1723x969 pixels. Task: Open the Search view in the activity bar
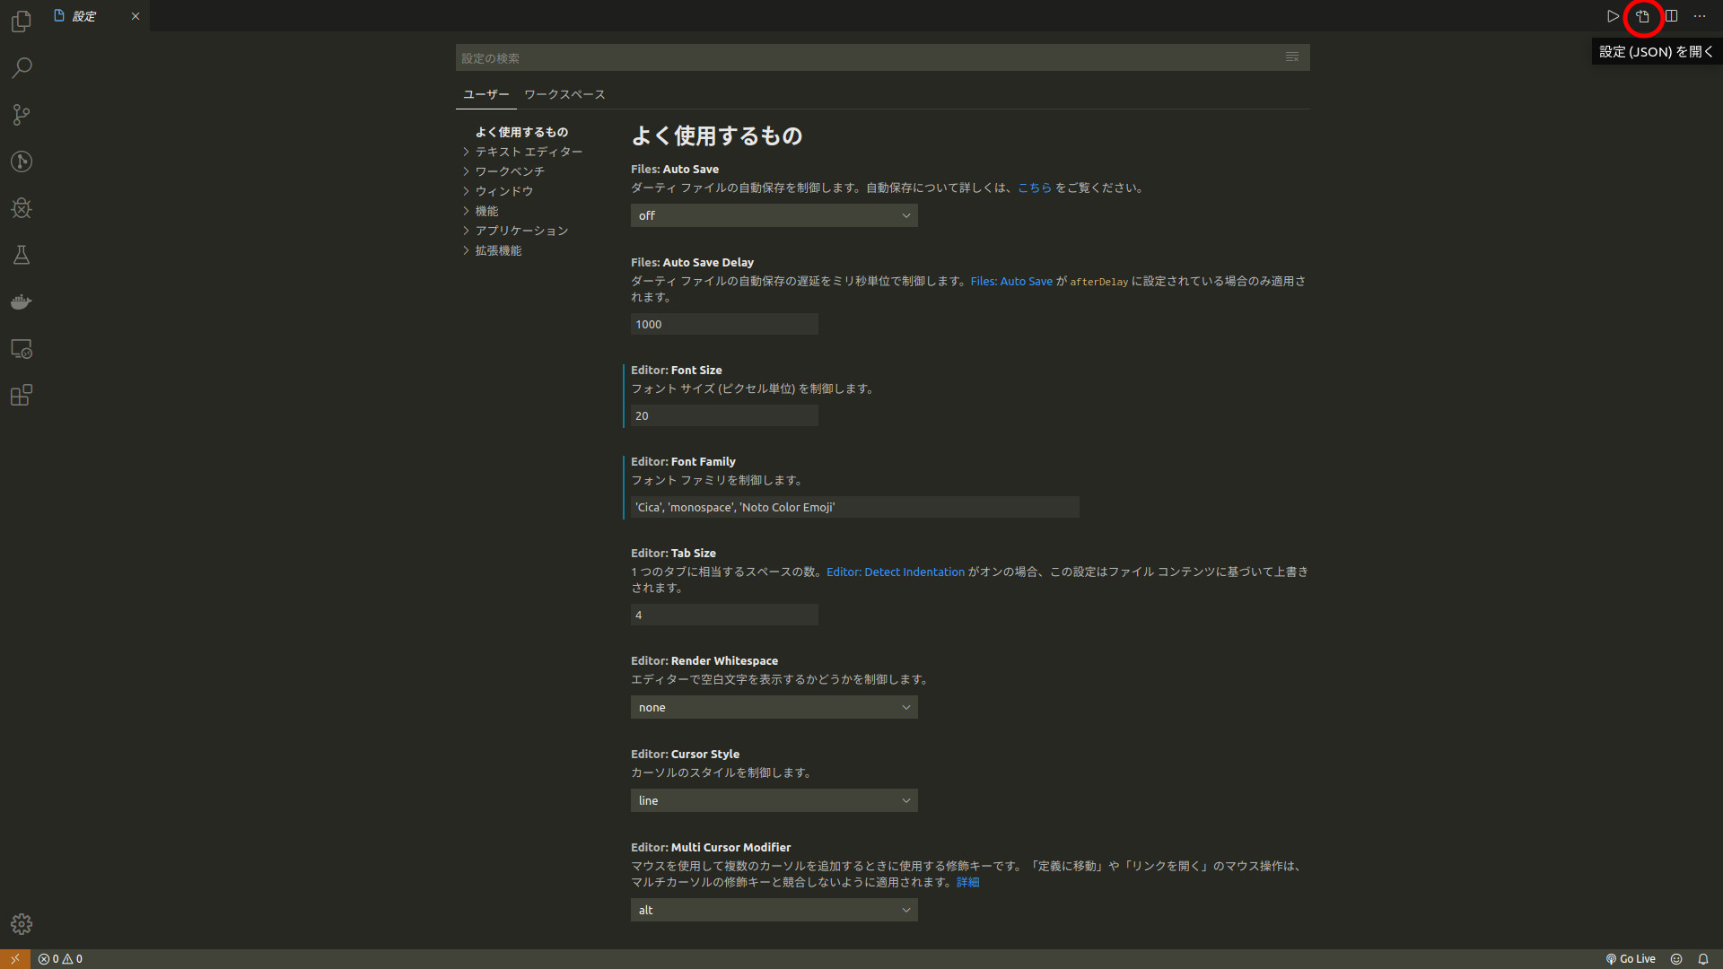22,68
